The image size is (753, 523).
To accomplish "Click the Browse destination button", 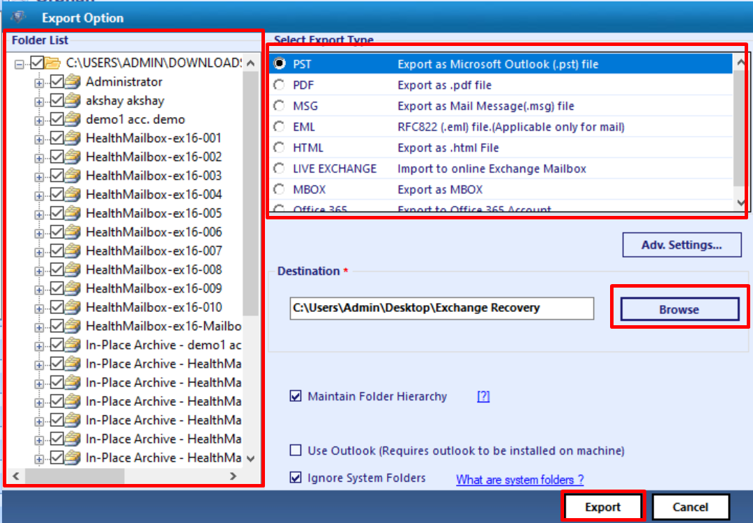I will (x=679, y=309).
